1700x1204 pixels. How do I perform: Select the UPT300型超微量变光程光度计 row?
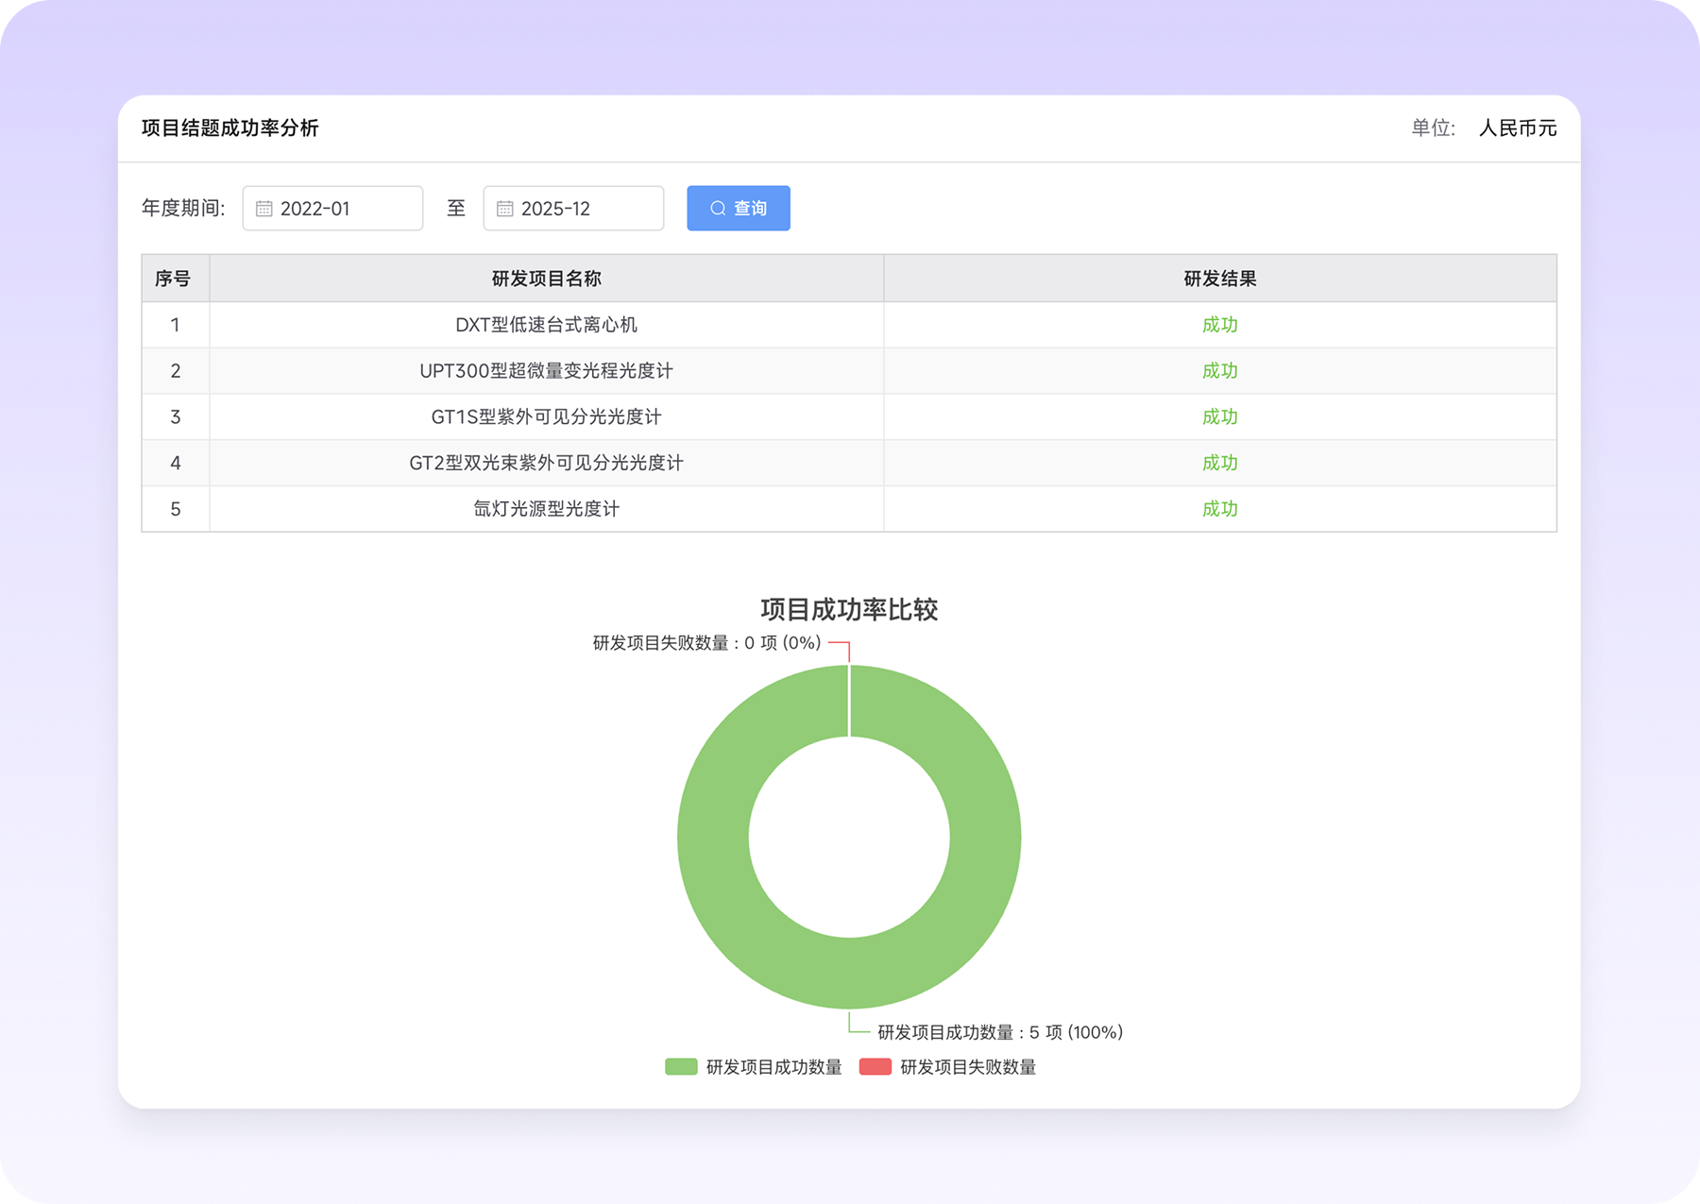pyautogui.click(x=546, y=371)
